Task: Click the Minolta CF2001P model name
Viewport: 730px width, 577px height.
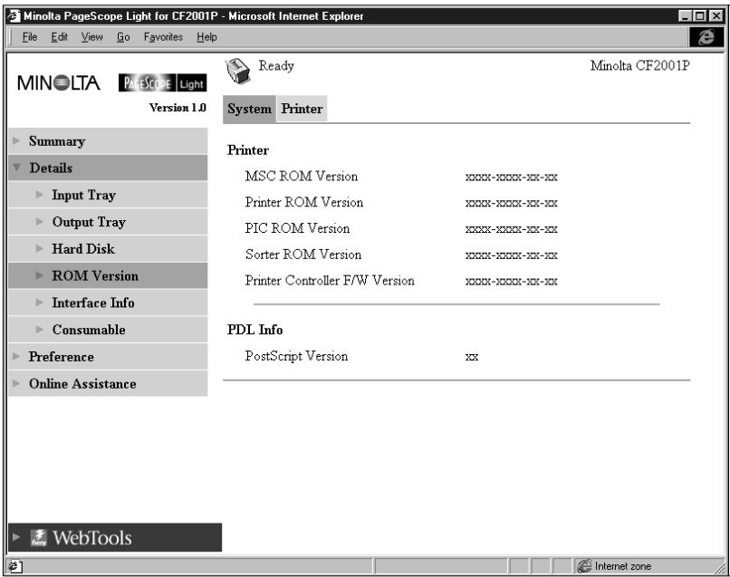Action: pyautogui.click(x=640, y=65)
